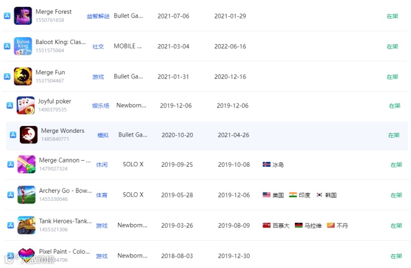Select the 社交 category for Baloot King
The image size is (411, 268).
(98, 47)
